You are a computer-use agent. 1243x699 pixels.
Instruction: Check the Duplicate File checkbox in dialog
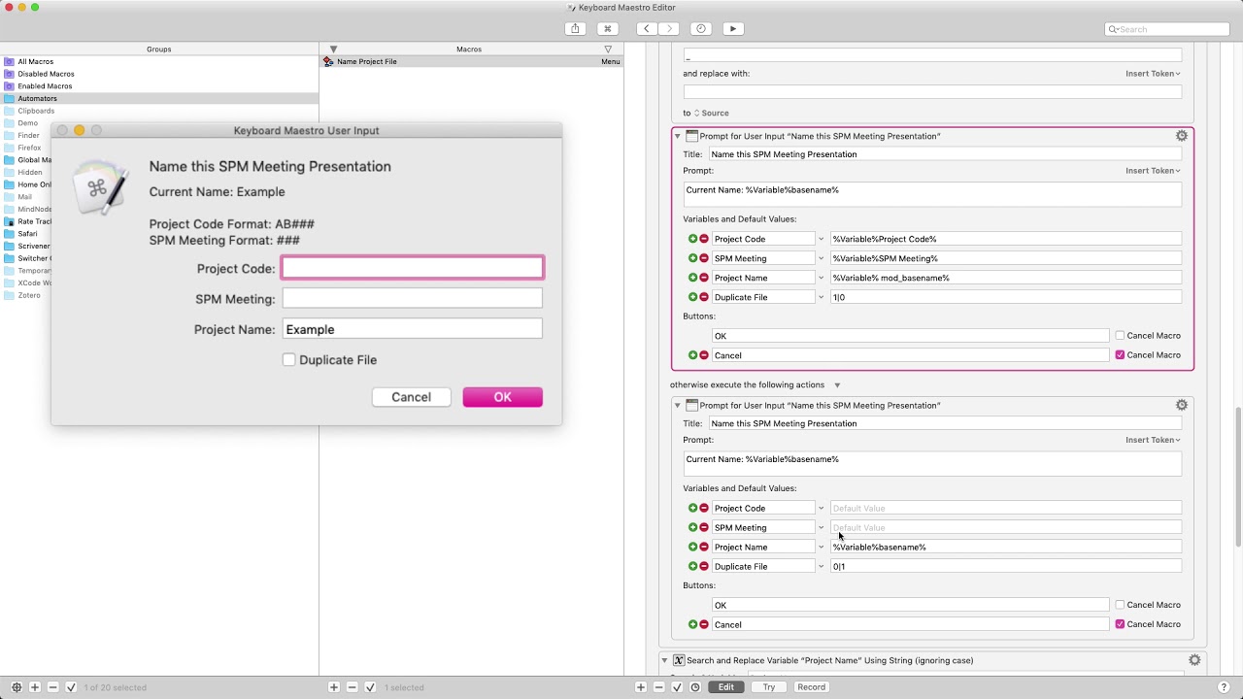(288, 360)
